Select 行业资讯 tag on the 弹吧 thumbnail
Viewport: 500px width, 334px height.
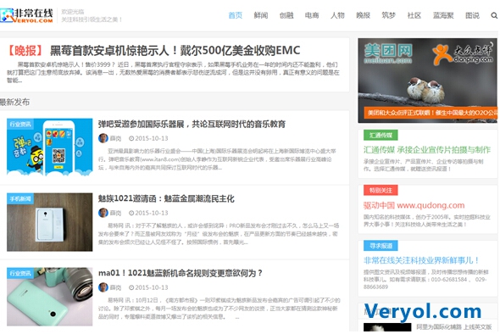pyautogui.click(x=20, y=124)
